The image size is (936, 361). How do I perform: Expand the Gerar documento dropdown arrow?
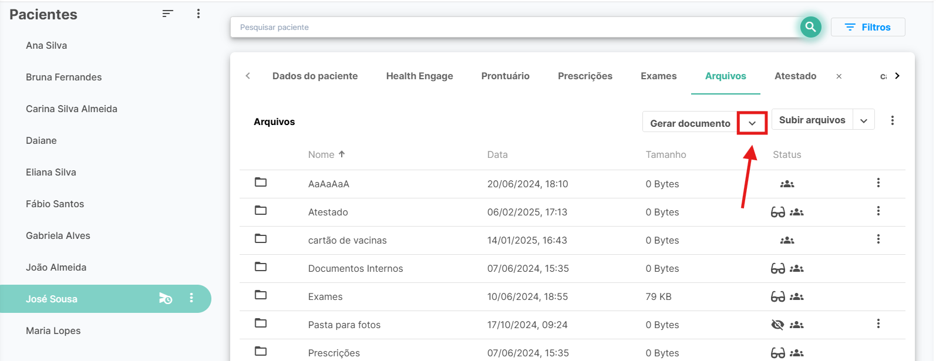752,123
